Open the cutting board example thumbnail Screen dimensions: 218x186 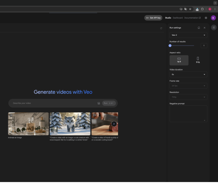pos(105,124)
